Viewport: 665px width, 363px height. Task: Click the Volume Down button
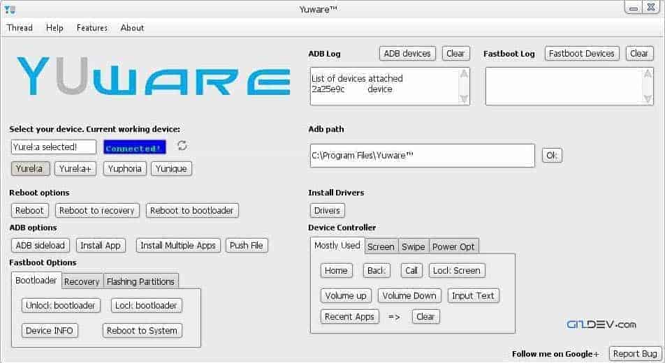[409, 295]
